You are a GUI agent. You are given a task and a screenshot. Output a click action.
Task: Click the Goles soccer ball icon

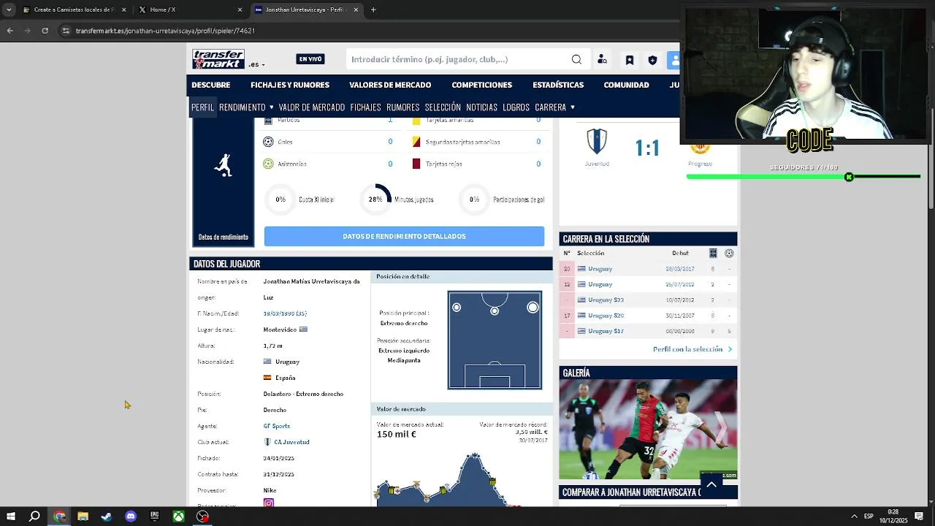point(268,142)
